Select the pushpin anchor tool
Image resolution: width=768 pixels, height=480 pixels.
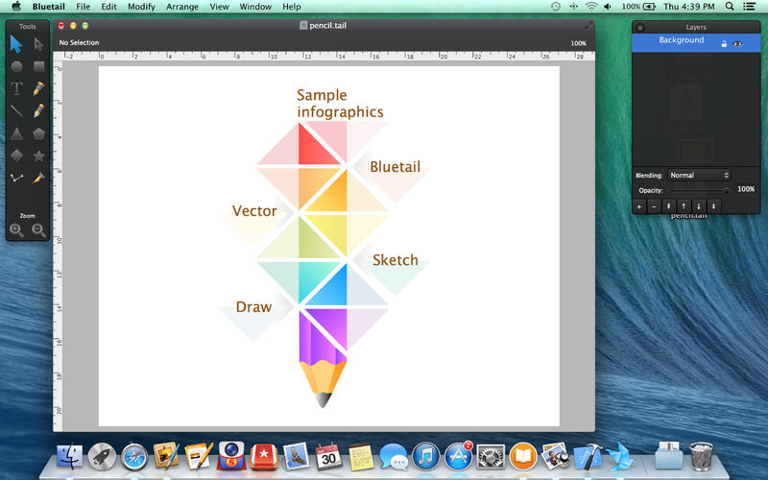pos(38,179)
